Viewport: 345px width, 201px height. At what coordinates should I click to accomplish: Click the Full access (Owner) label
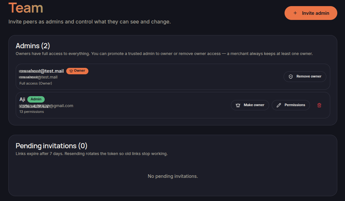36,83
